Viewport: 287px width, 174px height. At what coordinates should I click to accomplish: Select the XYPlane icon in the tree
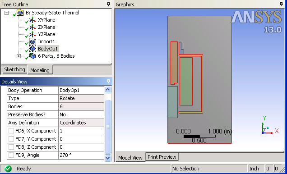click(x=32, y=20)
